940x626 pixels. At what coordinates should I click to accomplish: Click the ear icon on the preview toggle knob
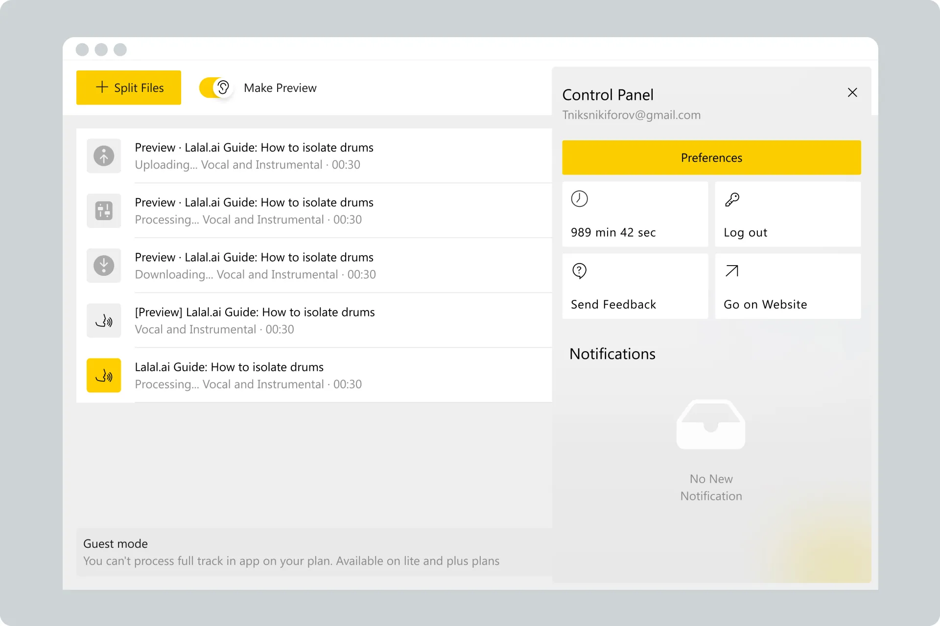(x=223, y=88)
